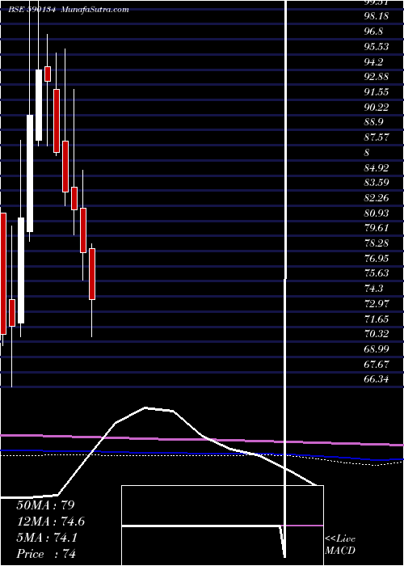
Task: Click the 78.28 price label
Action: (x=377, y=243)
